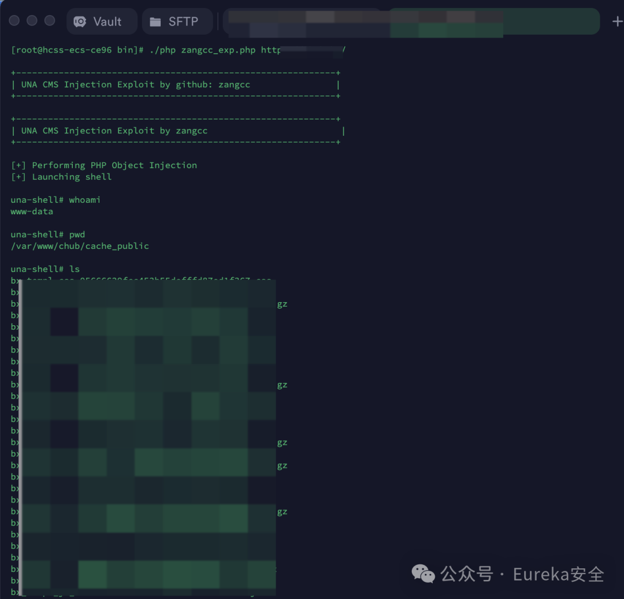Click the 'una-shell# whoami' prompt line
The height and width of the screenshot is (599, 624).
coord(55,200)
